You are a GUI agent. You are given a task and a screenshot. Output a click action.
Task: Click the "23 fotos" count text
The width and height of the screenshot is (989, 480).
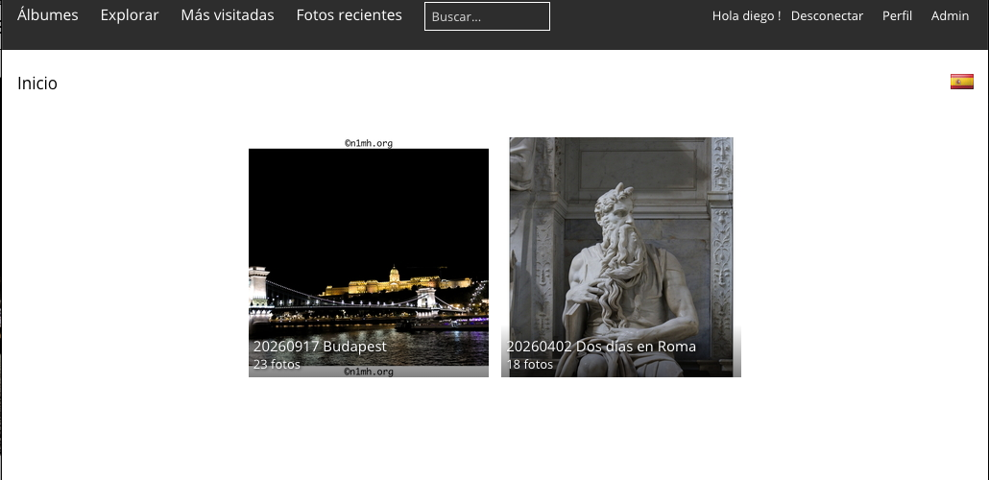pyautogui.click(x=277, y=364)
